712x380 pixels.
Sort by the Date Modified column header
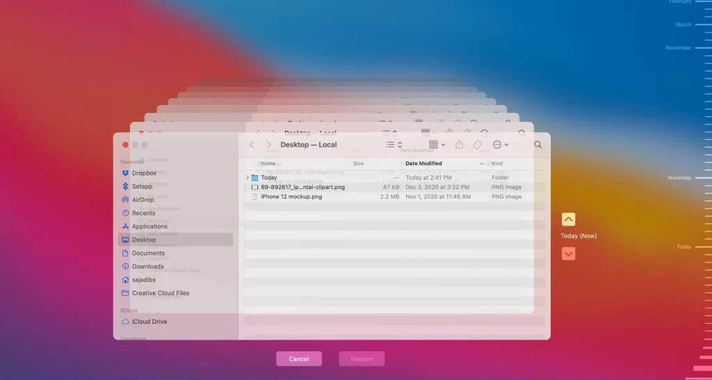coord(423,163)
